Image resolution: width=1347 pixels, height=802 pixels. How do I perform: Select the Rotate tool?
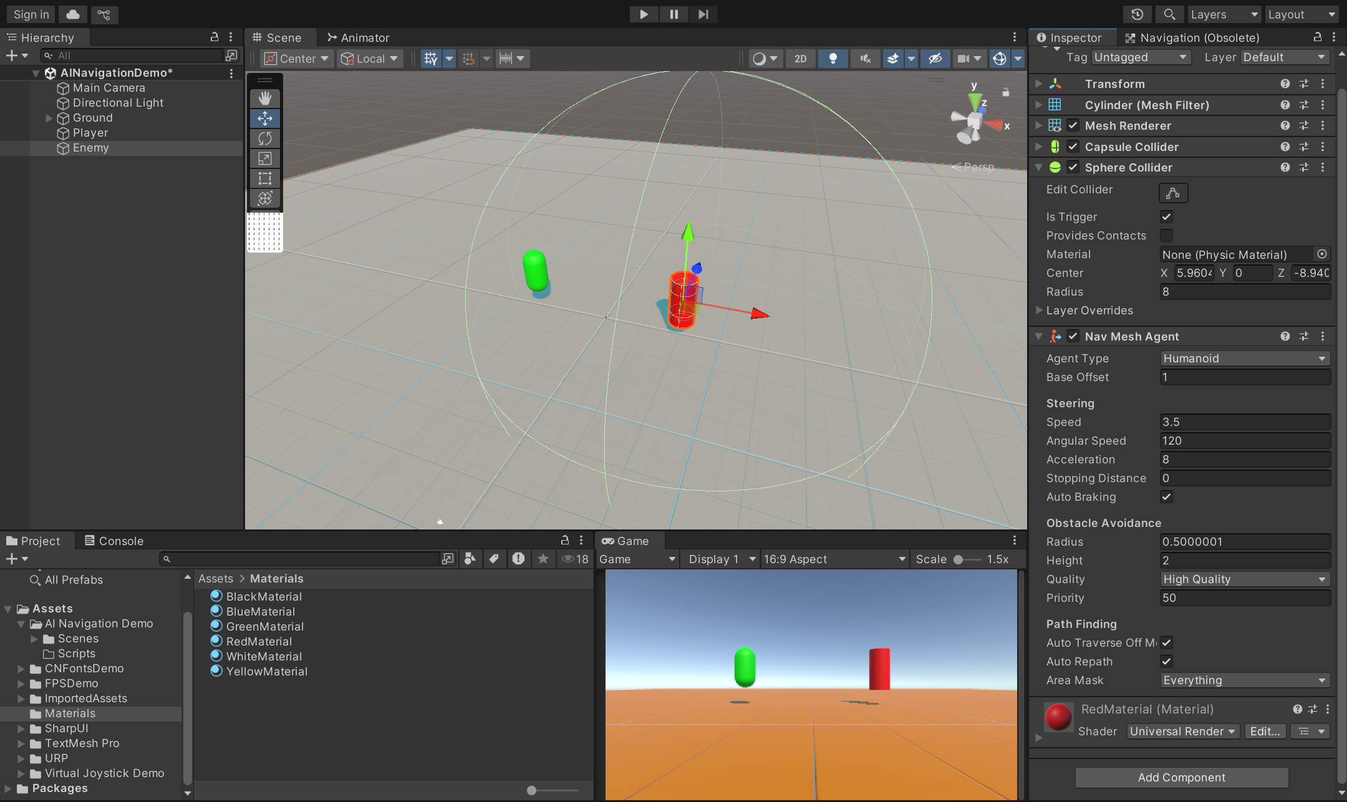(264, 138)
